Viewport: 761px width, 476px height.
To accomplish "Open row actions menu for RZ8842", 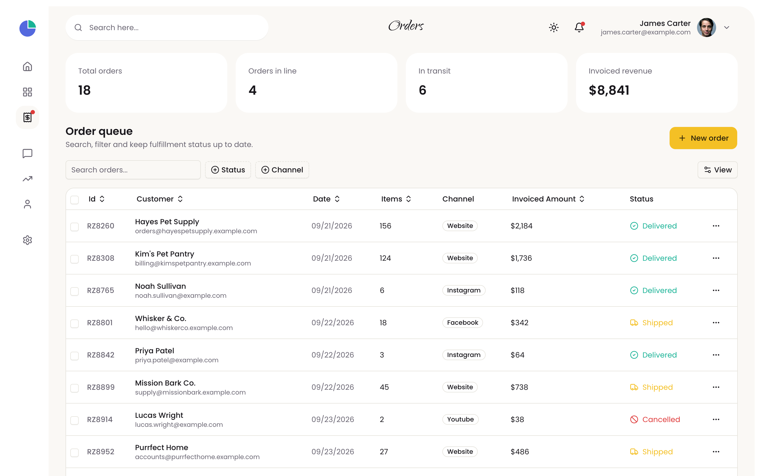I will tap(716, 355).
